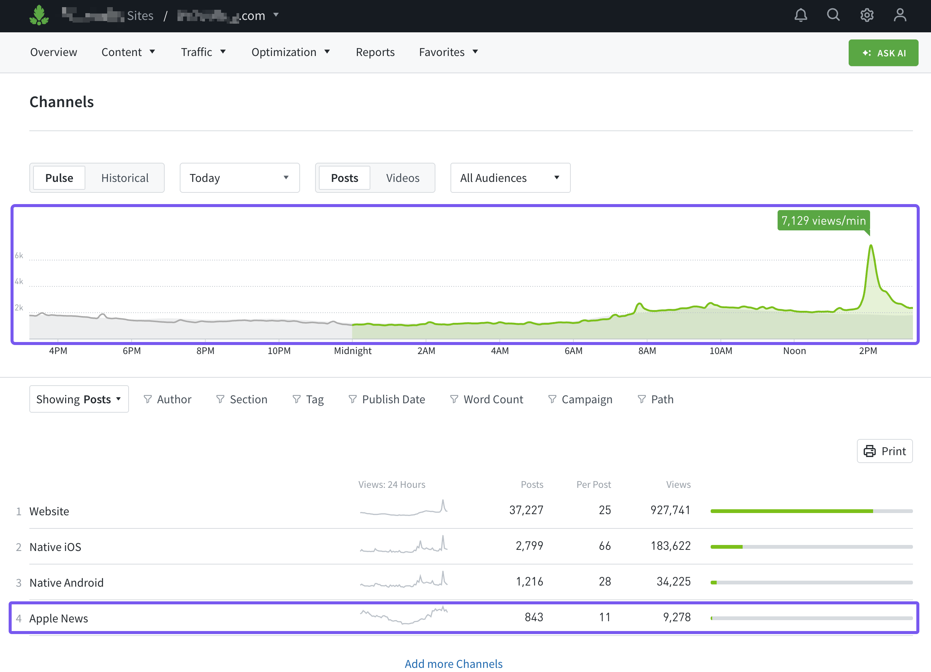Select the Pulse toggle option
Screen dimensions: 931x672
click(59, 178)
